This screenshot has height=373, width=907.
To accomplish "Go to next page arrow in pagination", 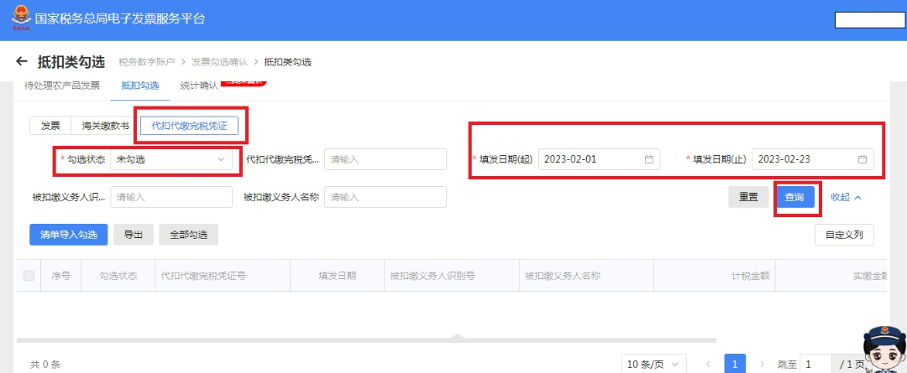I will click(x=762, y=365).
